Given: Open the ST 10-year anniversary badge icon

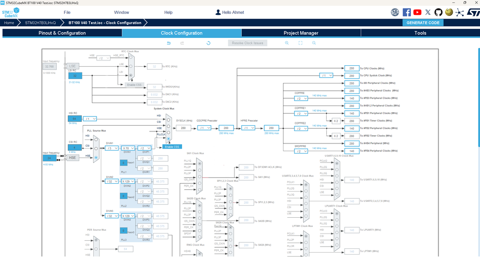Looking at the screenshot, I should click(x=395, y=12).
